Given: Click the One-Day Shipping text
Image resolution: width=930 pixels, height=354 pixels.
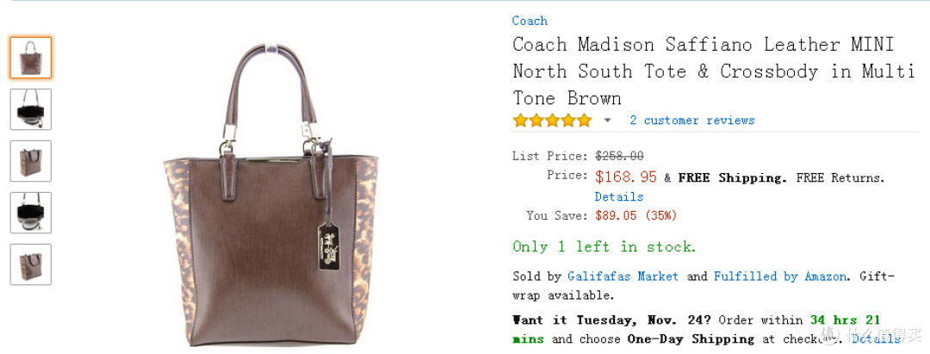Looking at the screenshot, I should (x=691, y=339).
